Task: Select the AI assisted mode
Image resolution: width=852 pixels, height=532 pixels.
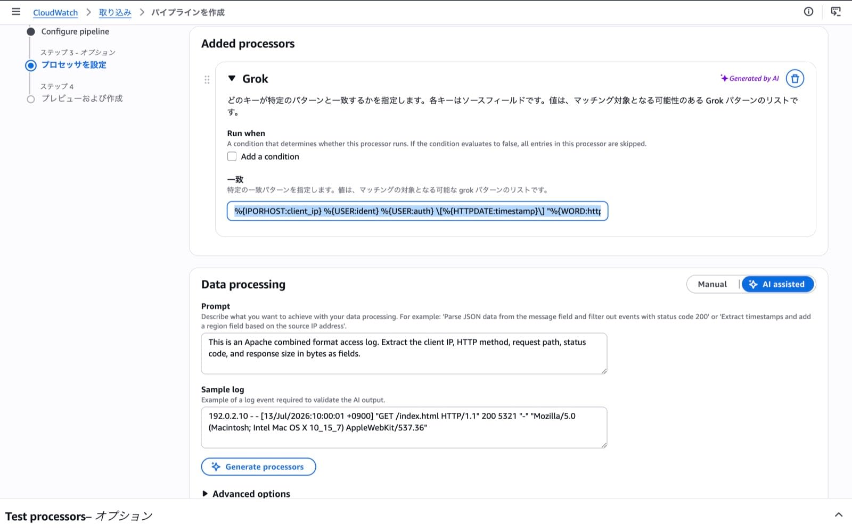Action: 777,284
